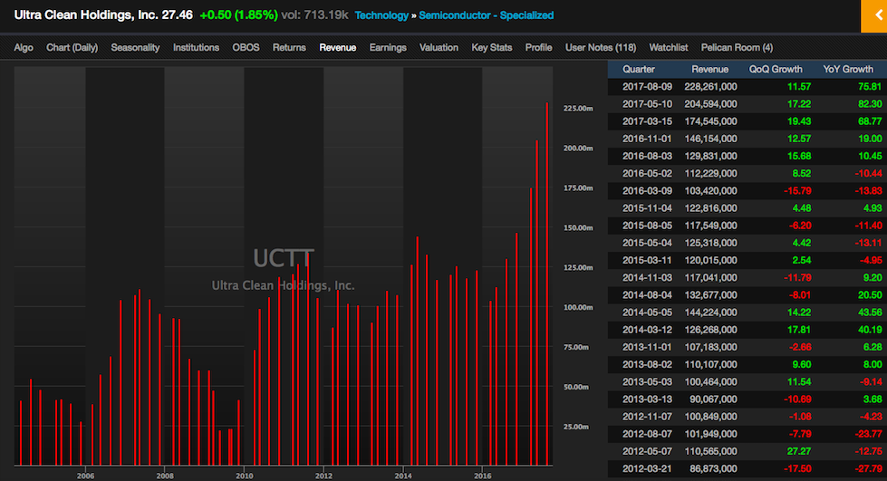Click QoQ growth value 27.27
Image resolution: width=887 pixels, height=481 pixels.
tap(799, 452)
